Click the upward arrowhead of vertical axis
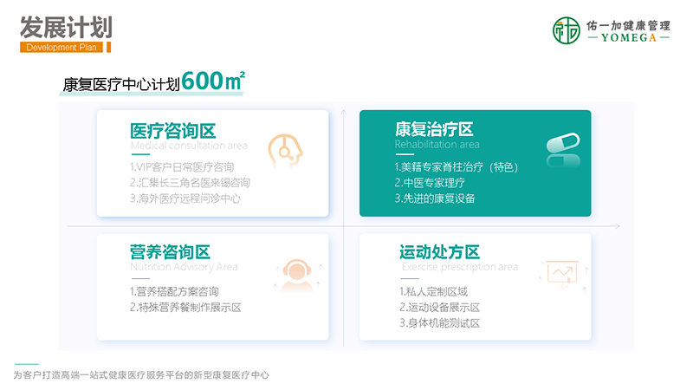 (345, 114)
